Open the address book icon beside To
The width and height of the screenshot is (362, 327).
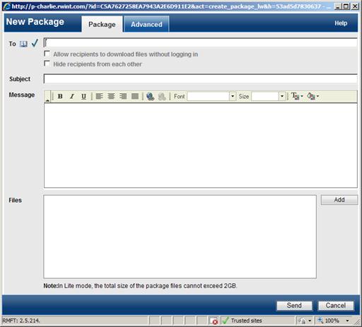[x=23, y=44]
